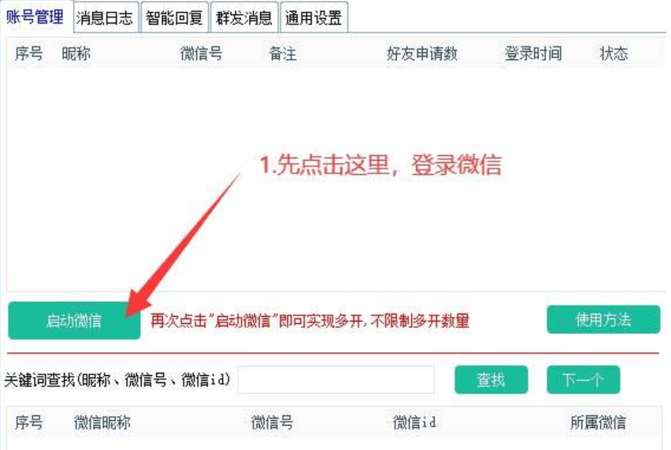Sort by 好友申请数 column header
This screenshot has height=450, width=671.
point(422,54)
